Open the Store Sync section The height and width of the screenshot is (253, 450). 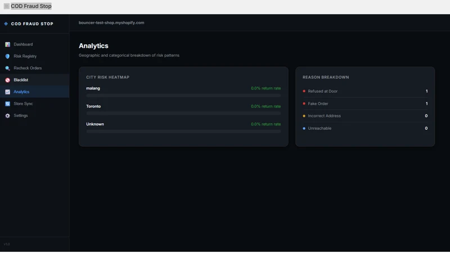tap(34, 103)
